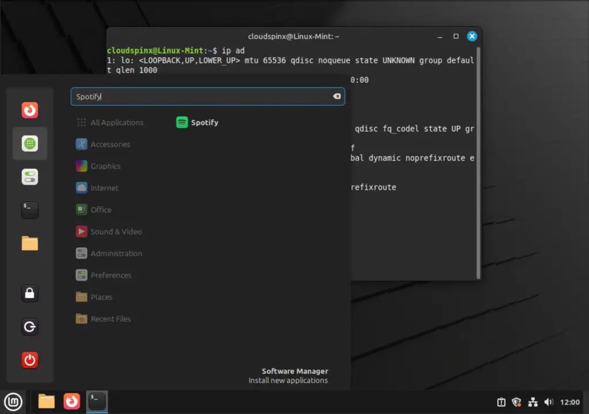
Task: Open the clock showing 12:00
Action: pos(569,402)
